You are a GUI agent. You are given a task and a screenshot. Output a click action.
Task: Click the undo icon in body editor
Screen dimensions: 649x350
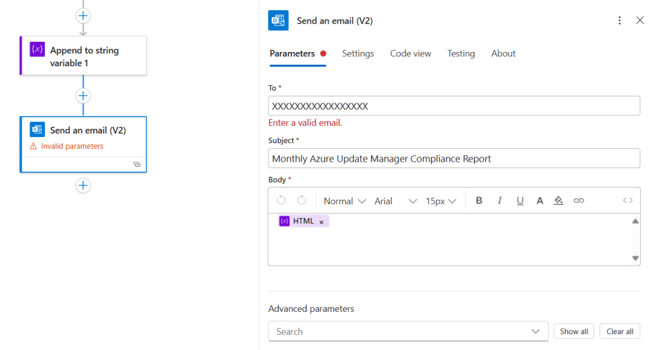[281, 200]
